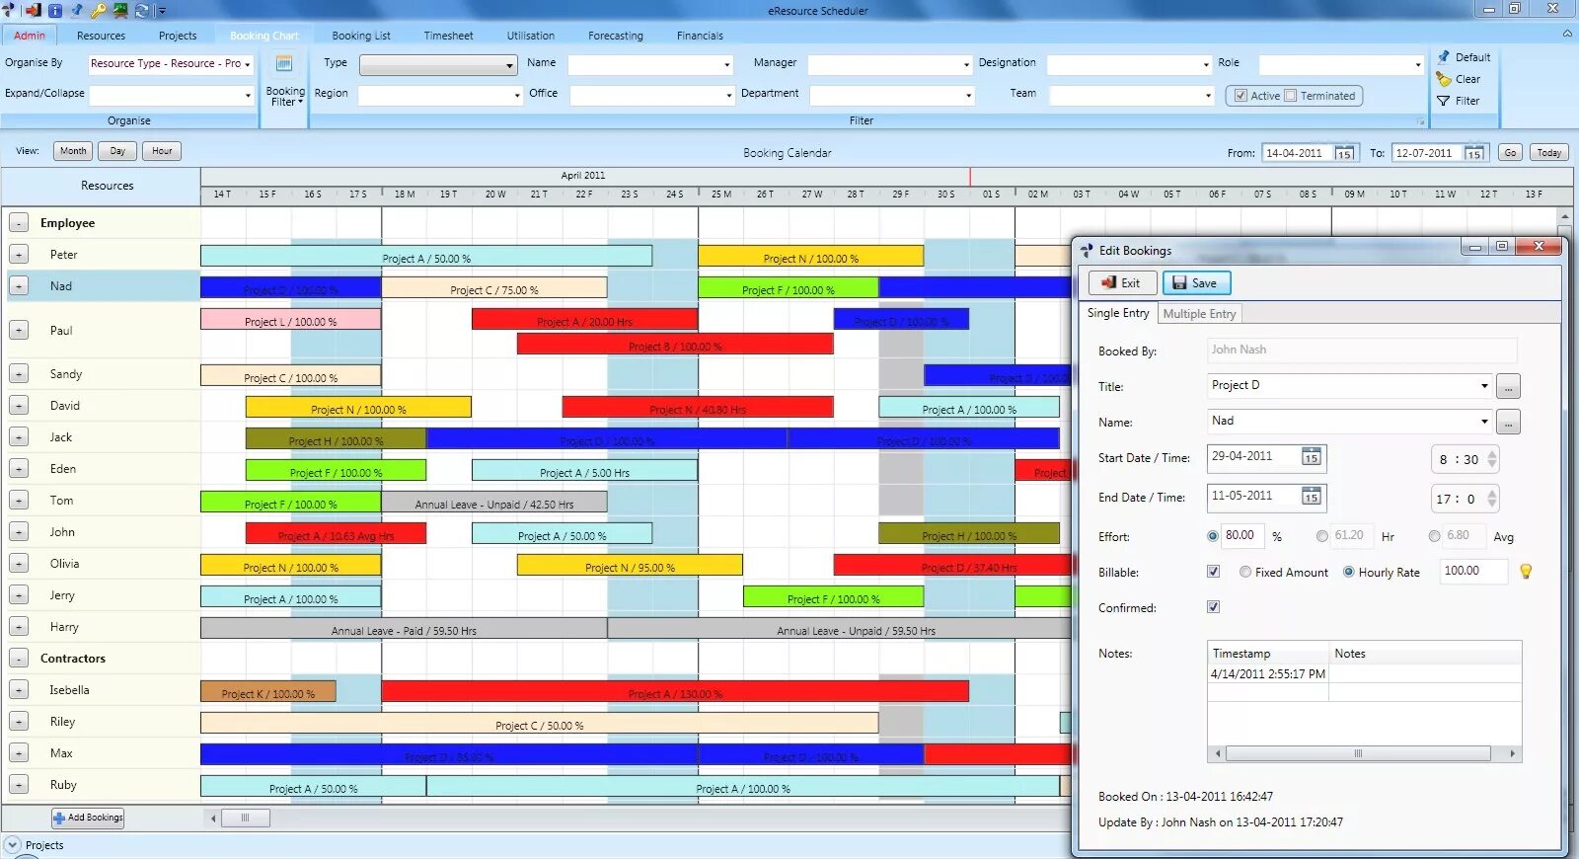The image size is (1579, 859).
Task: Click the lightbulb hint icon near rate
Action: (1526, 572)
